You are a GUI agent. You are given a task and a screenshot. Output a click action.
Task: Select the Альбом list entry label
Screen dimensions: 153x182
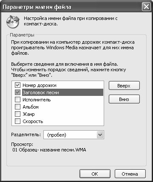click(x=31, y=107)
